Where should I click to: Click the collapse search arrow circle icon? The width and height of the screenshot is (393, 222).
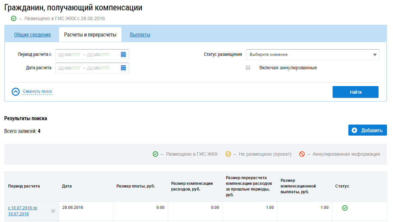tap(16, 92)
